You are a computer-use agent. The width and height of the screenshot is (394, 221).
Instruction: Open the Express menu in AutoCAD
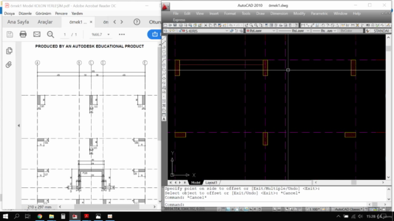179,20
